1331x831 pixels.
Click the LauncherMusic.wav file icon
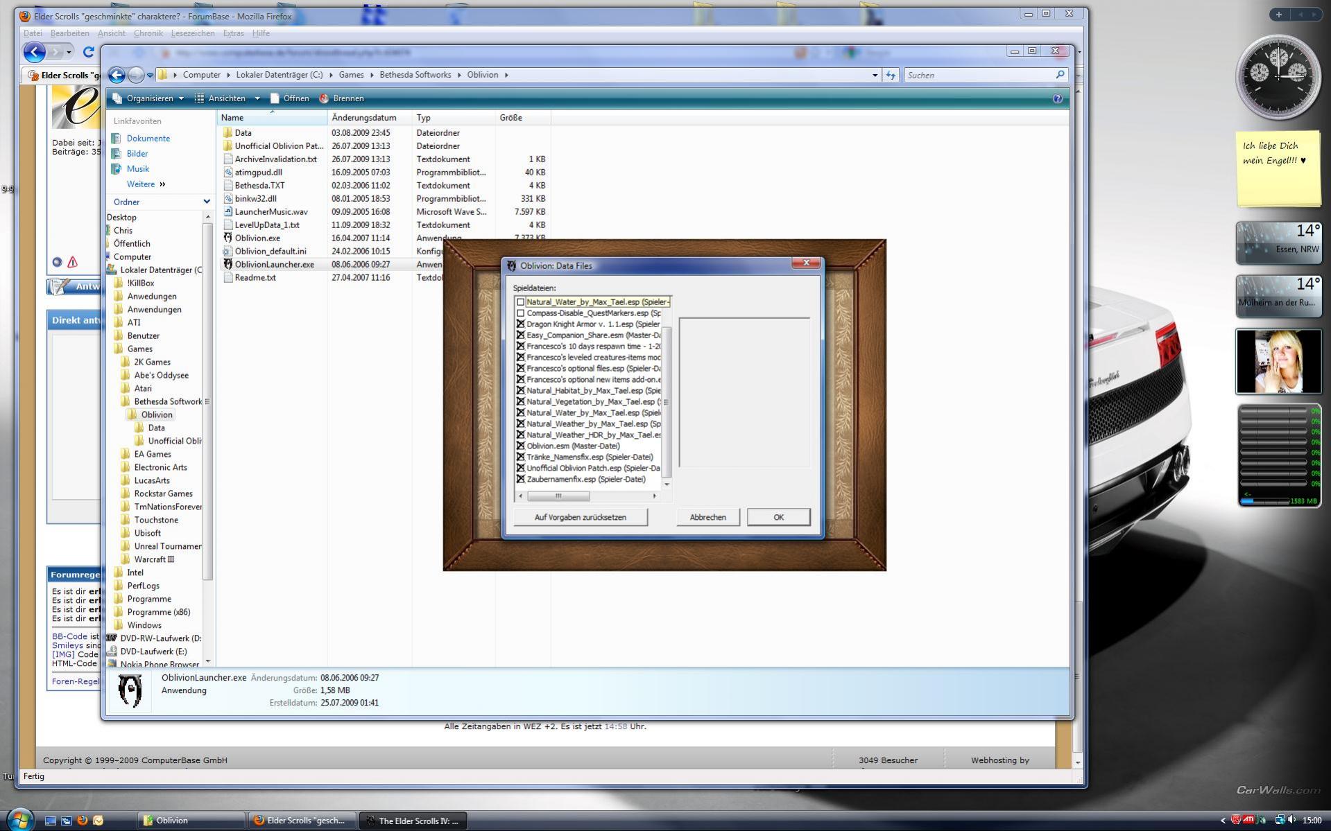pos(227,211)
